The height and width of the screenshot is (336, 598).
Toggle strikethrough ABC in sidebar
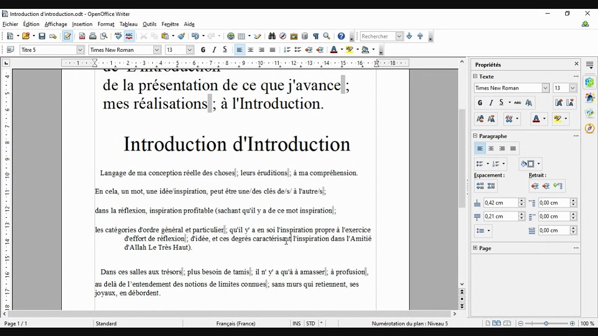pos(517,103)
